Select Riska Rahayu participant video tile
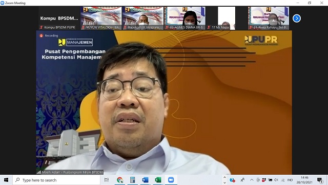This screenshot has width=328, height=185. [269, 18]
